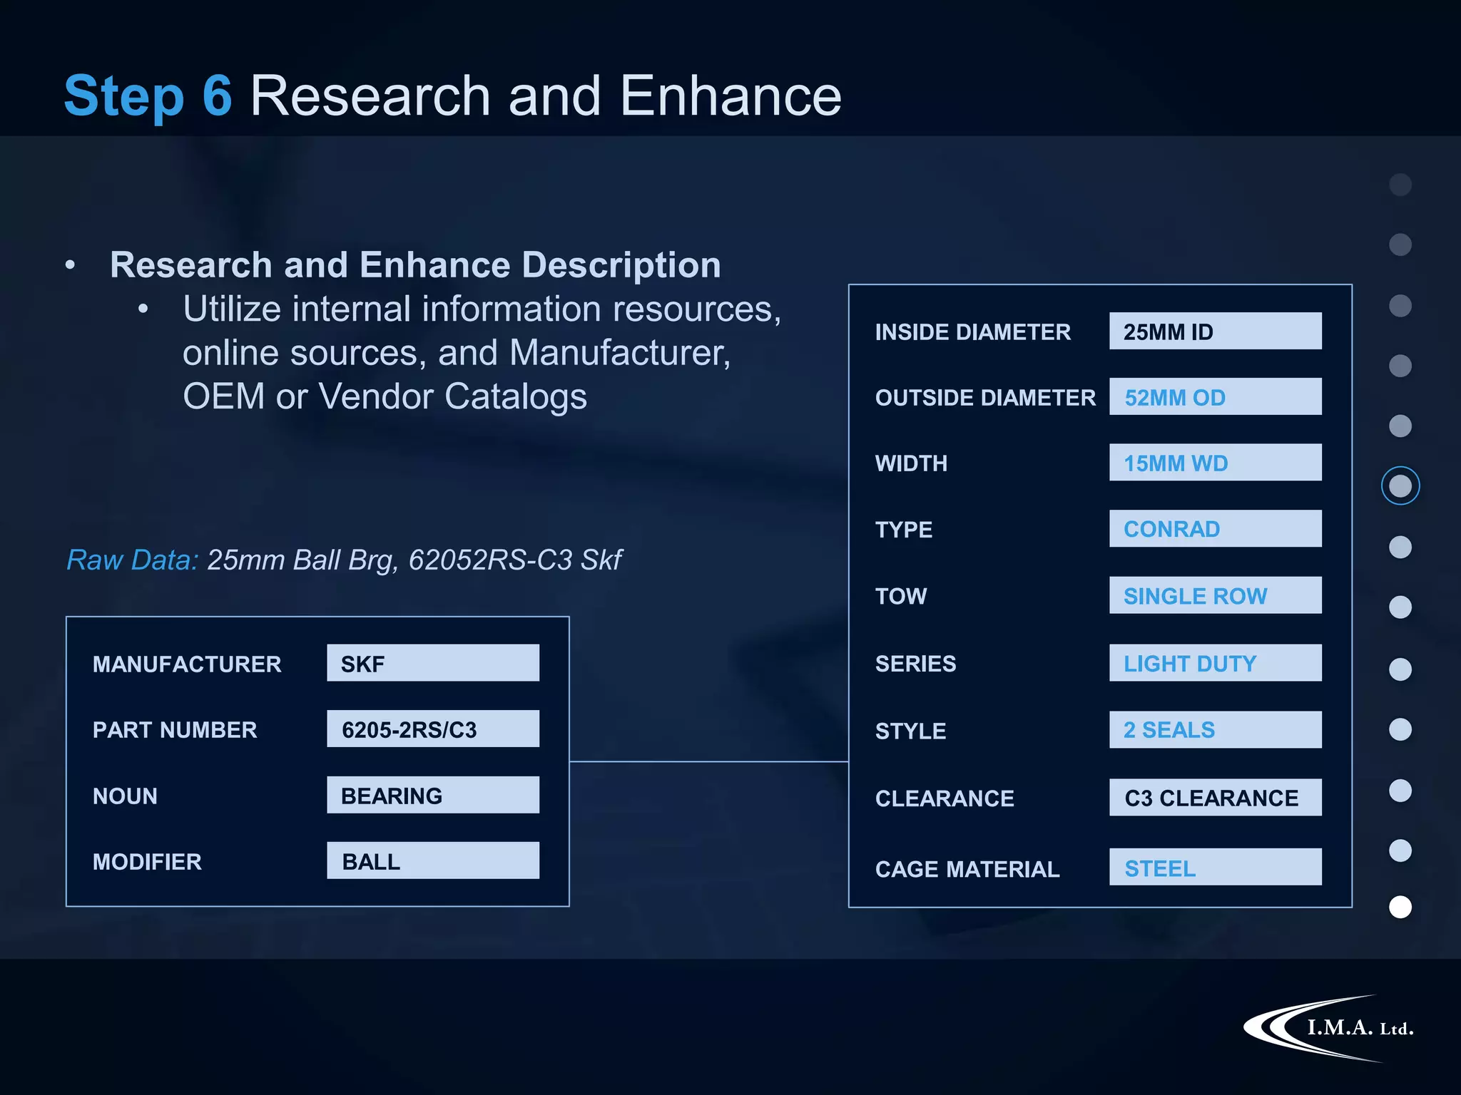The image size is (1461, 1095).
Task: Select the first step dot at top
Action: point(1400,185)
